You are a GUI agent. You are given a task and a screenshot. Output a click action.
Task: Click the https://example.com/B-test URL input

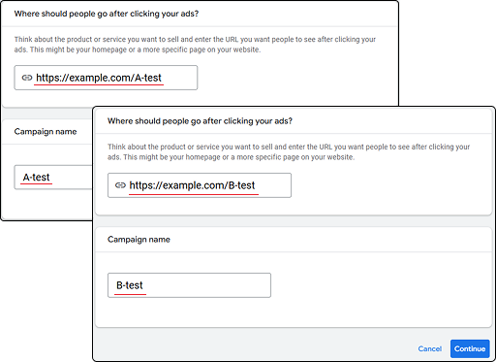[x=200, y=185]
